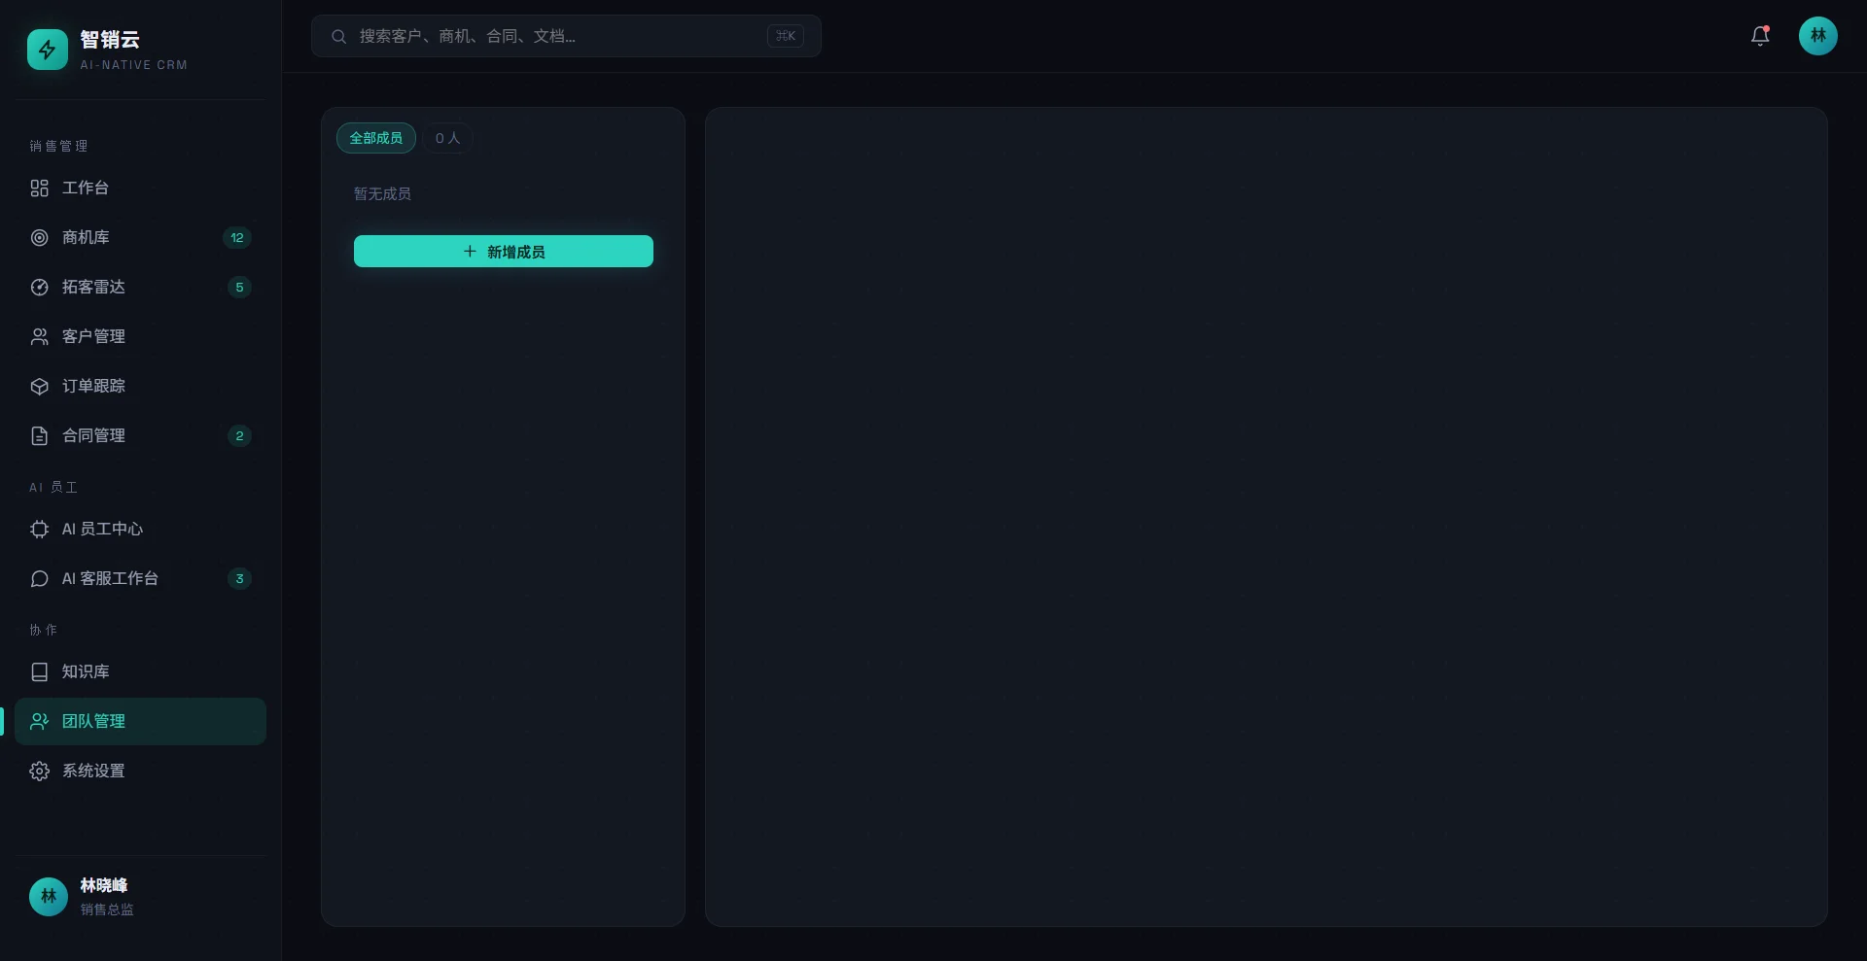Image resolution: width=1867 pixels, height=961 pixels.
Task: Open the 知识库 page
Action: (140, 671)
